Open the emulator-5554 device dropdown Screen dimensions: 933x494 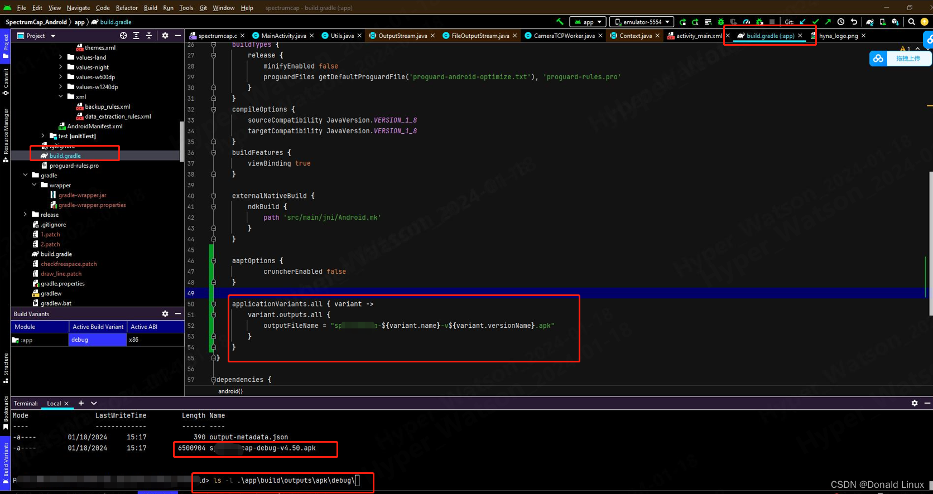(642, 22)
